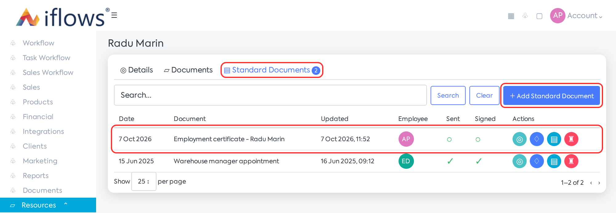
Task: Go to Sales in the sidebar
Action: 31,87
